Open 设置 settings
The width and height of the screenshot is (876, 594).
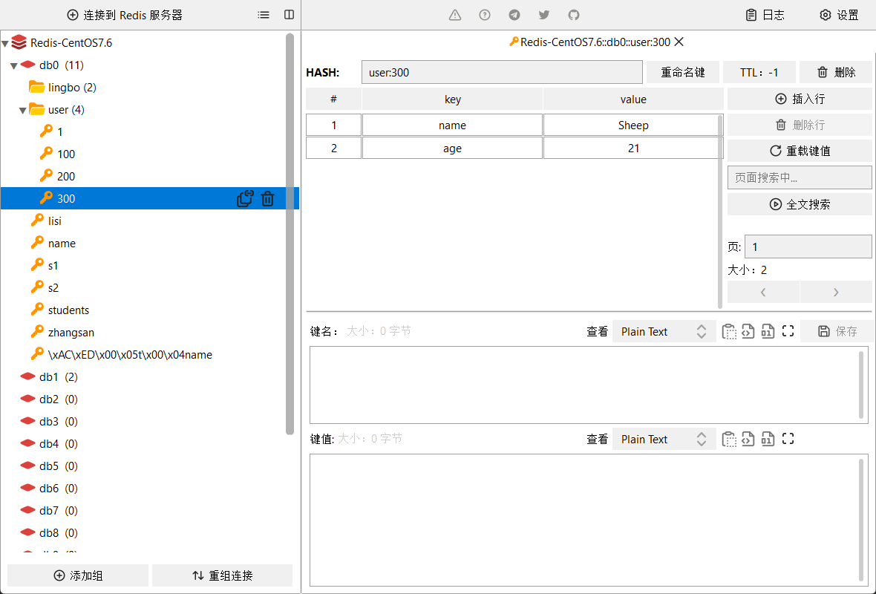(x=839, y=15)
